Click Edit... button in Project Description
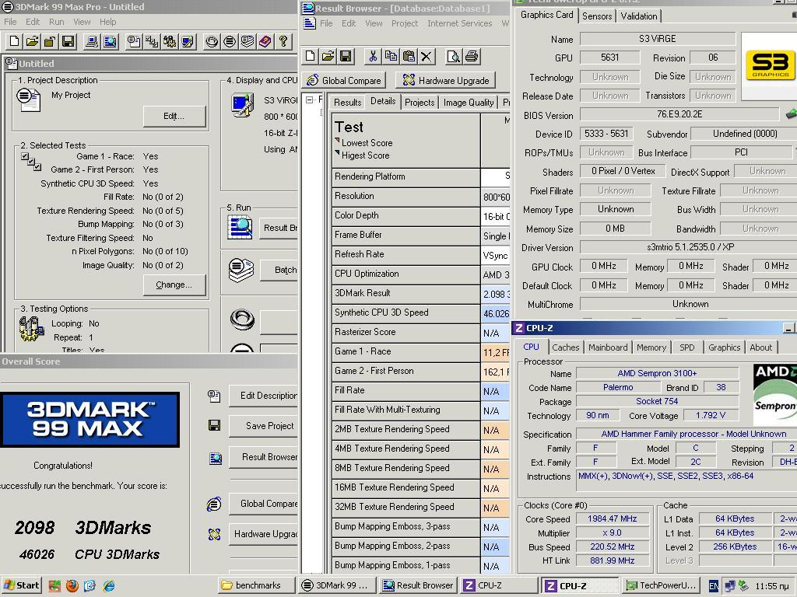Viewport: 797px width, 597px height. point(174,117)
